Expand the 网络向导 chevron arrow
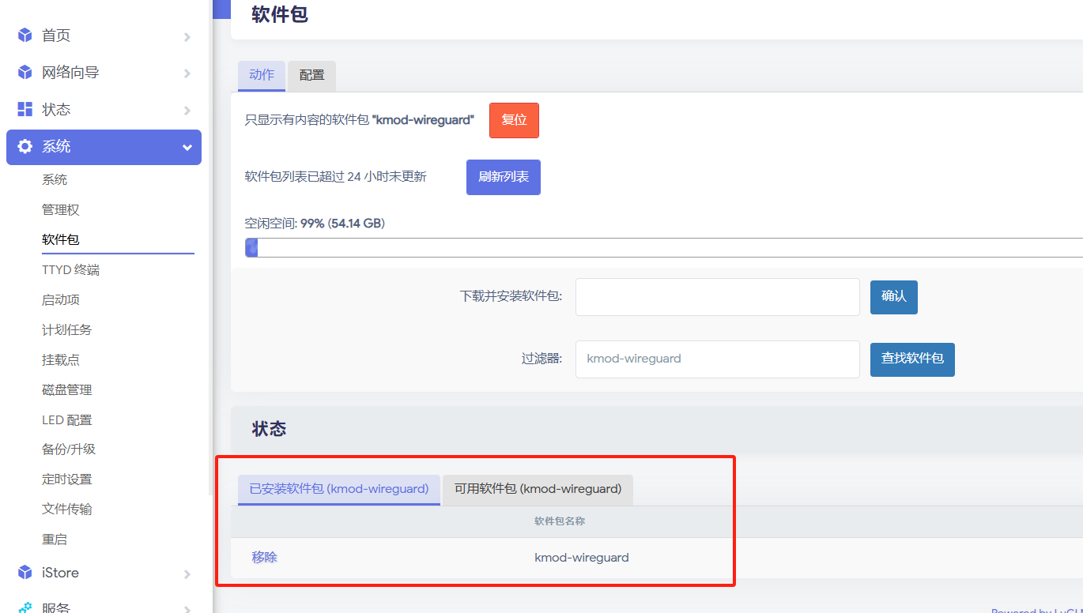 pos(187,73)
